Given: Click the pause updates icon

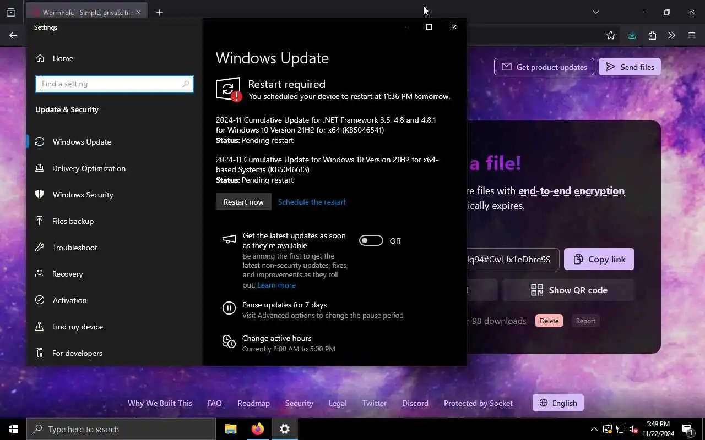Looking at the screenshot, I should [x=229, y=308].
